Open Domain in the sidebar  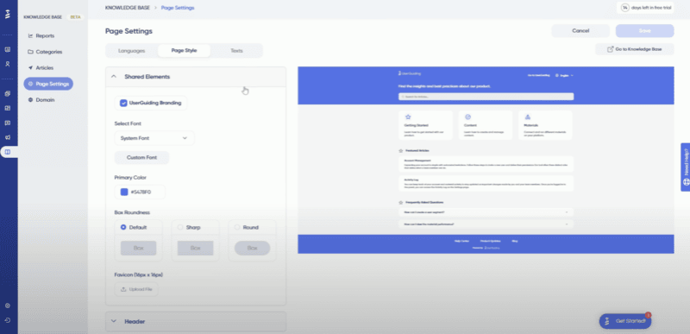pyautogui.click(x=45, y=100)
